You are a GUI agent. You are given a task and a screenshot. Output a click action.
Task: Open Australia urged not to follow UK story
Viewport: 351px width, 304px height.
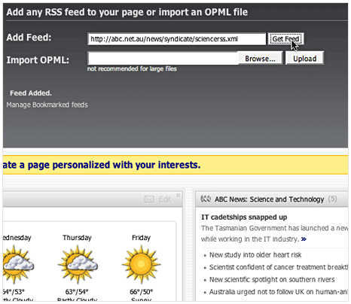[279, 292]
